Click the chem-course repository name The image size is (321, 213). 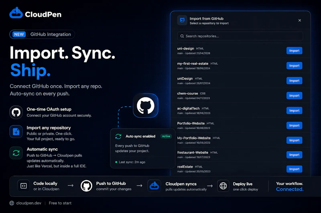click(187, 94)
